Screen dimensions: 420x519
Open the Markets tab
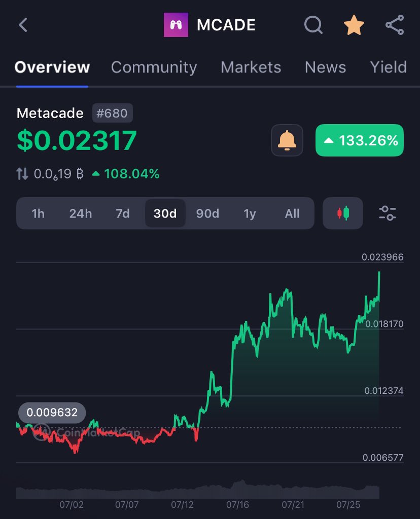point(251,67)
